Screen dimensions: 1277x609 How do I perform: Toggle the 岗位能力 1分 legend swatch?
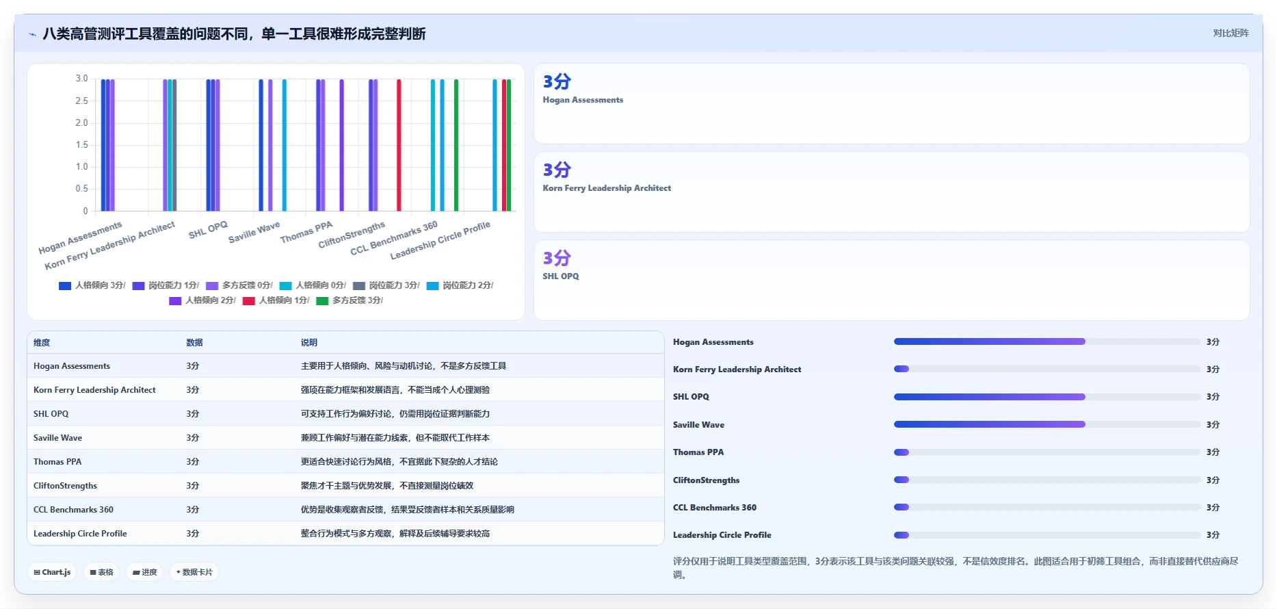click(x=138, y=285)
